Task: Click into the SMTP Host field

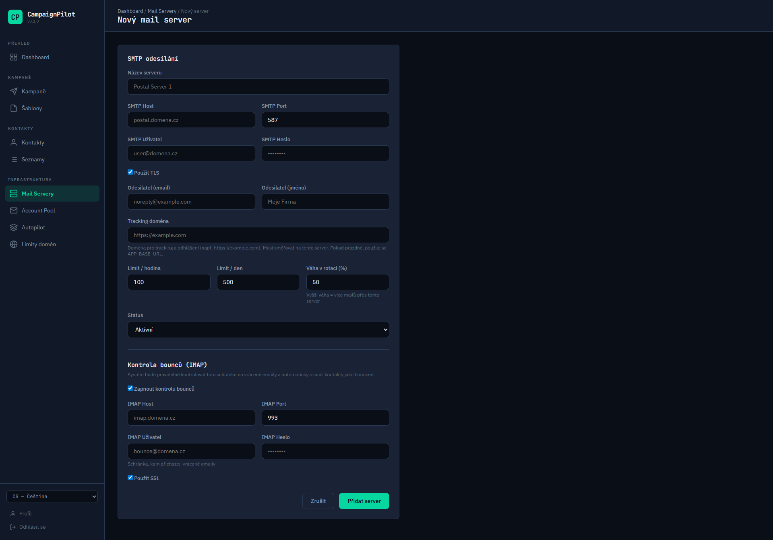Action: [191, 120]
